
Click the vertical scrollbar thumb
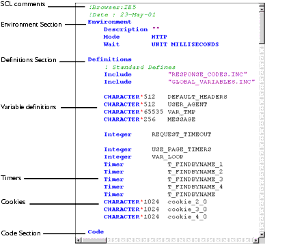(262, 28)
